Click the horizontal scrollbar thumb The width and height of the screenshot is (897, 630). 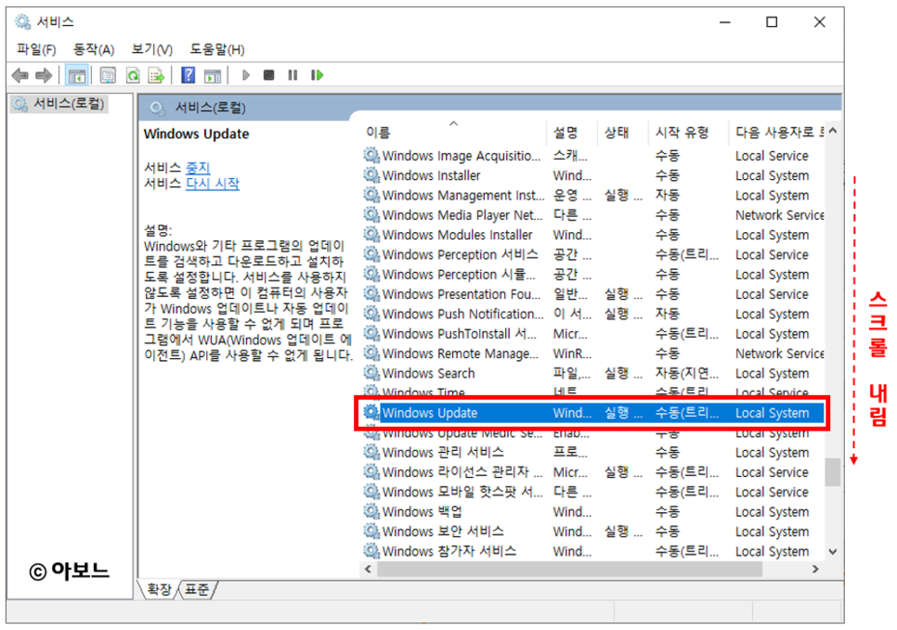click(x=570, y=569)
